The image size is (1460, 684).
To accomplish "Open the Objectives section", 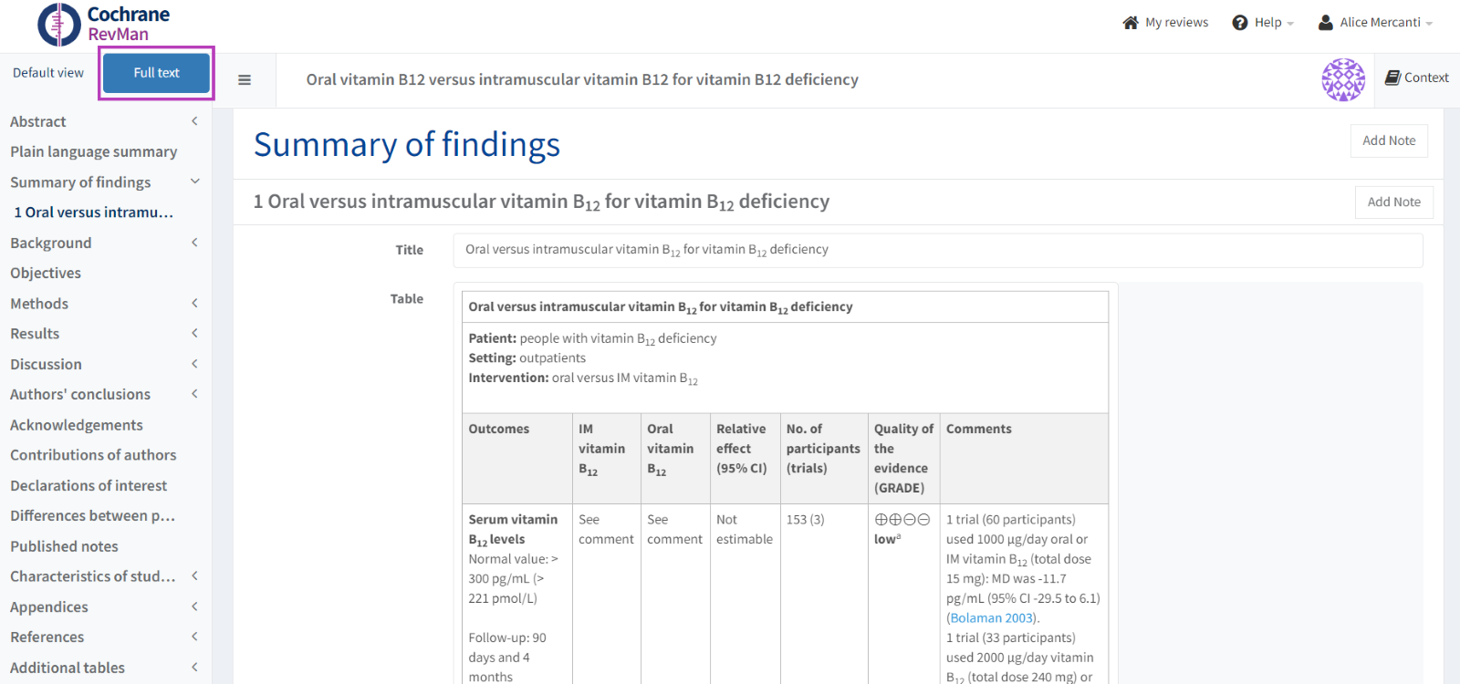I will coord(46,273).
